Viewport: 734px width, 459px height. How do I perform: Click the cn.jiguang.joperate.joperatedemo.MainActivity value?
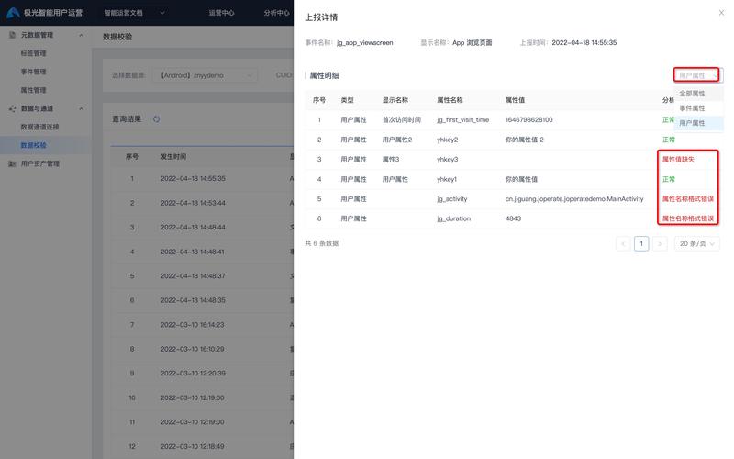[x=574, y=199]
